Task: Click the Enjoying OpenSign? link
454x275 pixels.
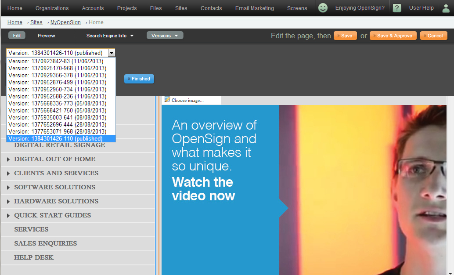Action: click(x=360, y=8)
